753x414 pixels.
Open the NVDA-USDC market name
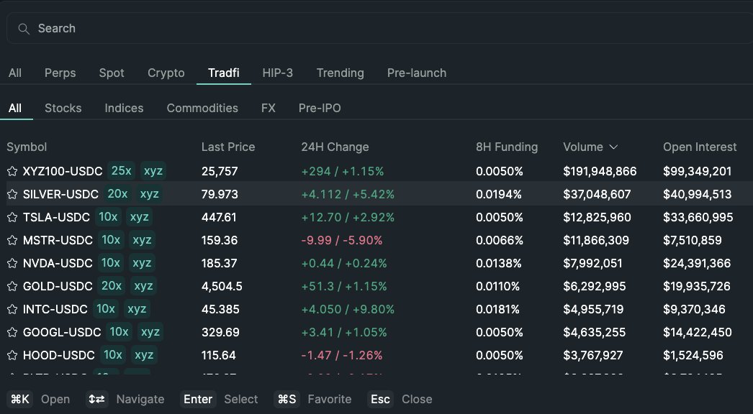pos(58,263)
